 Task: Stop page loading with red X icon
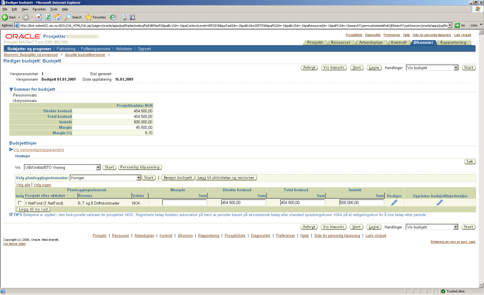click(x=39, y=17)
